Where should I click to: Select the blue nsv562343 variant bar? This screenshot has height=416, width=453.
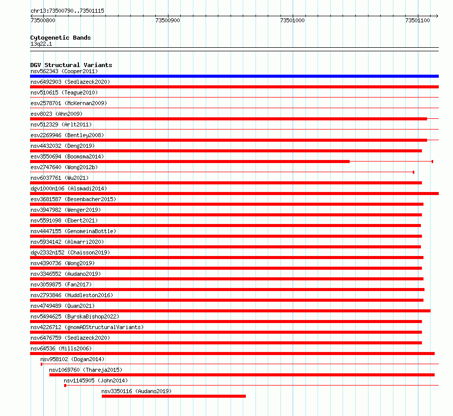pos(234,76)
